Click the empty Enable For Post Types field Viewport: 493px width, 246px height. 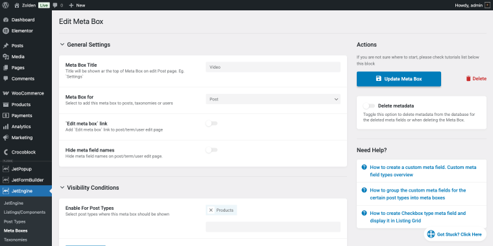coord(273,227)
